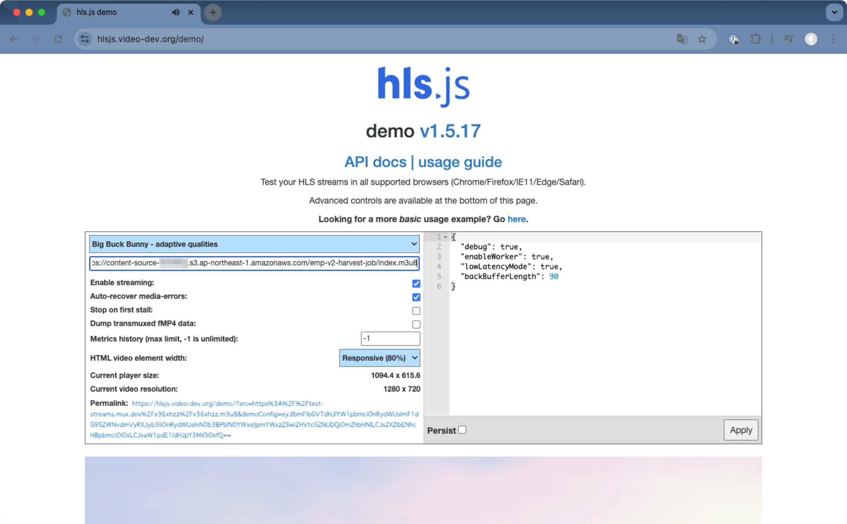Viewport: 847px width, 524px height.
Task: Open a new browser tab
Action: (x=213, y=12)
